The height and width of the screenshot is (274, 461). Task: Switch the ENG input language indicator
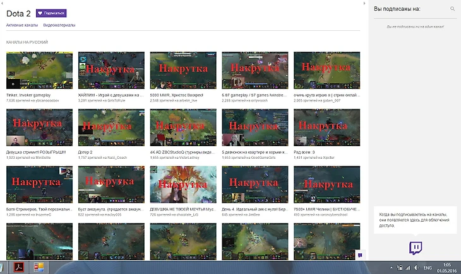[428, 268]
